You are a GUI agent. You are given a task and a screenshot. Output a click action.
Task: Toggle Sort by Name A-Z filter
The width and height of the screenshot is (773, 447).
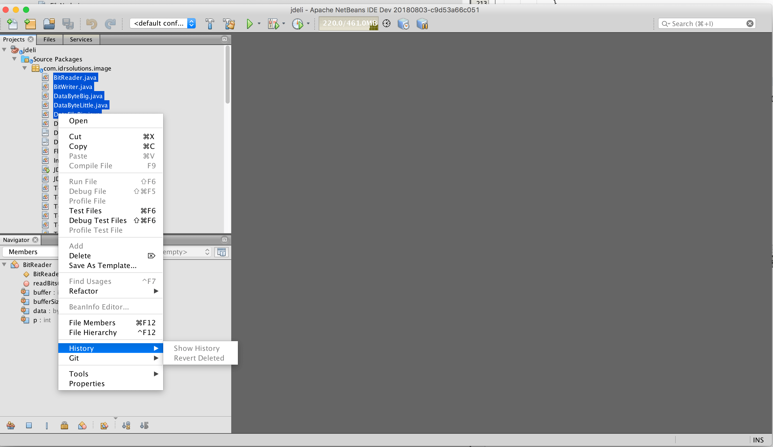126,425
